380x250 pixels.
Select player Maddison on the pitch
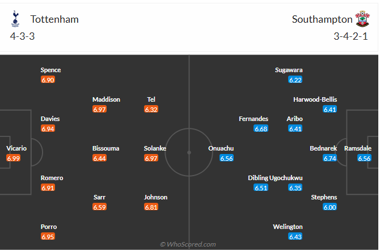106,99
